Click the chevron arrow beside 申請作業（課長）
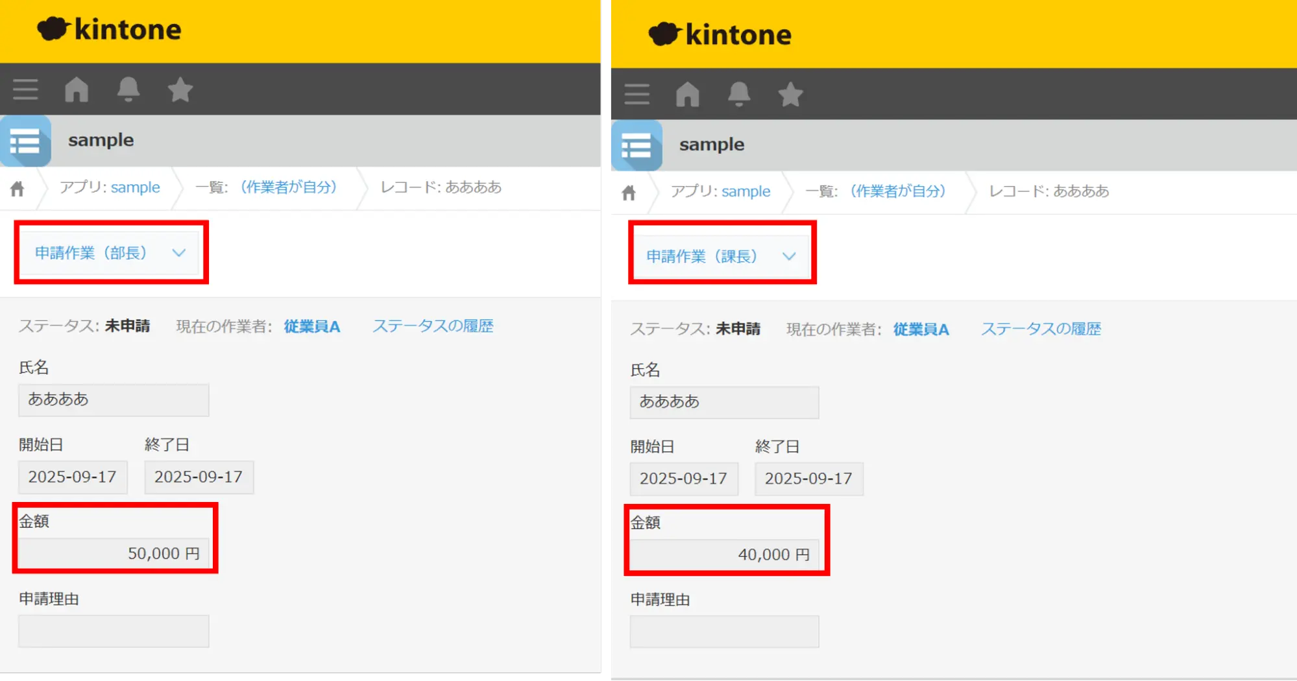 tap(789, 257)
